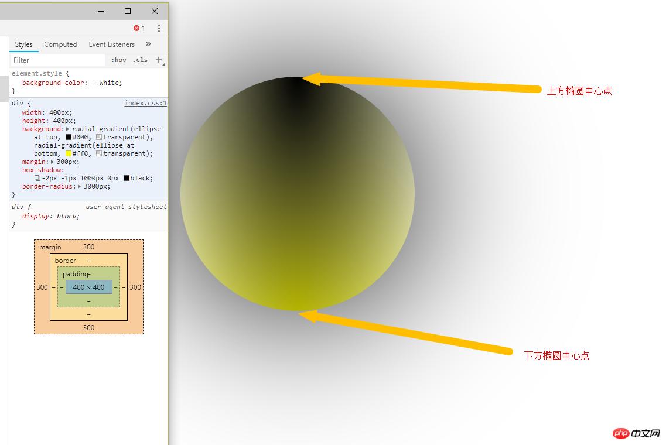This screenshot has height=445, width=666.
Task: Open index.css:1 source link
Action: (146, 103)
